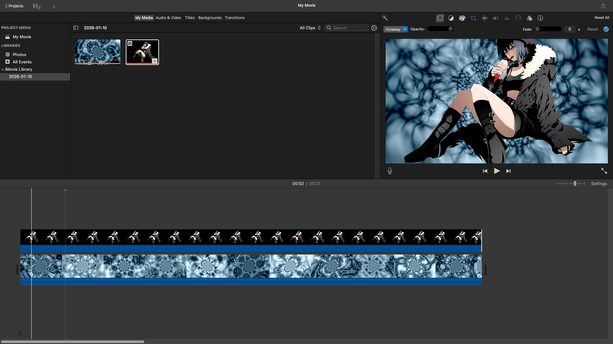Open the Color Balance adjustment tool

[451, 18]
